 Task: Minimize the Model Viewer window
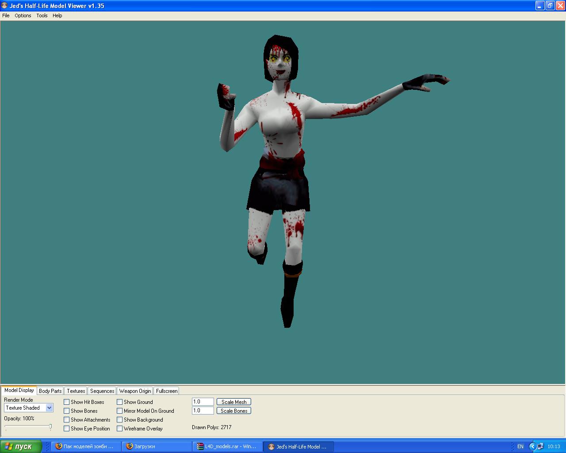[x=540, y=6]
